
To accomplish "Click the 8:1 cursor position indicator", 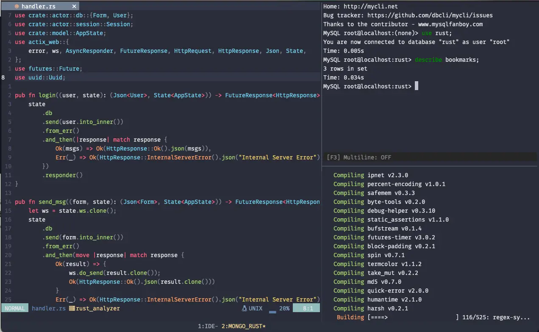I will [306, 308].
